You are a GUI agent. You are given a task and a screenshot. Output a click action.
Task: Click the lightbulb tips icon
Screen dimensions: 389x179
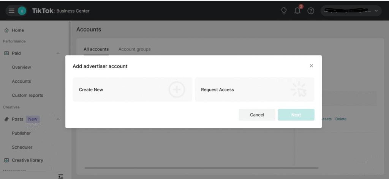283,11
